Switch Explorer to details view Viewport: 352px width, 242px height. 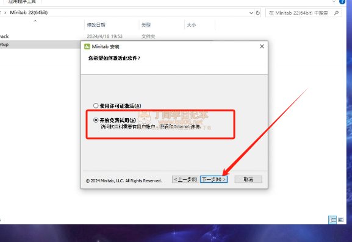click(x=332, y=220)
